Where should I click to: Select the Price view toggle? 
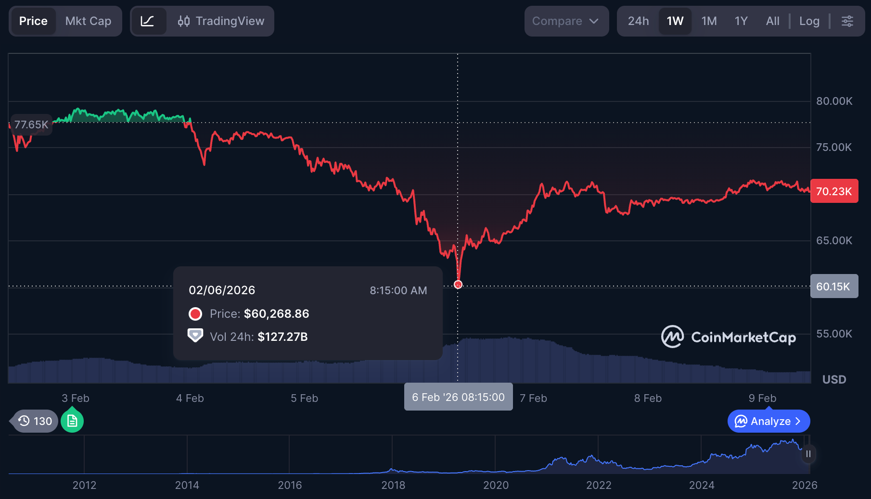pos(33,21)
